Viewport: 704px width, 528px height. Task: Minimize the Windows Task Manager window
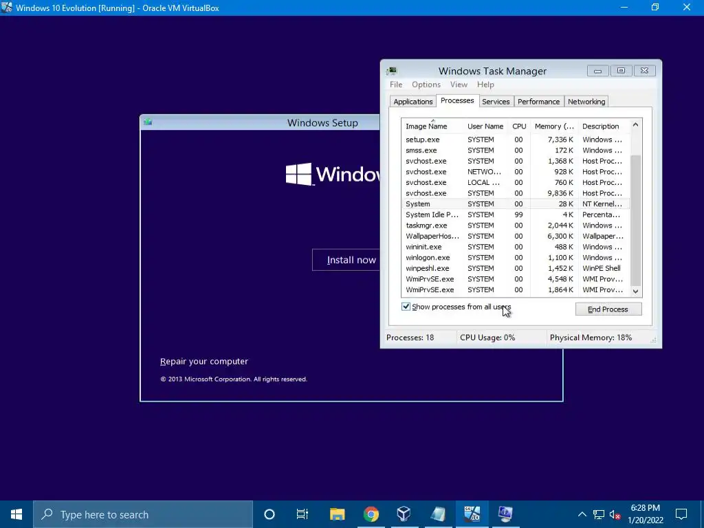597,71
